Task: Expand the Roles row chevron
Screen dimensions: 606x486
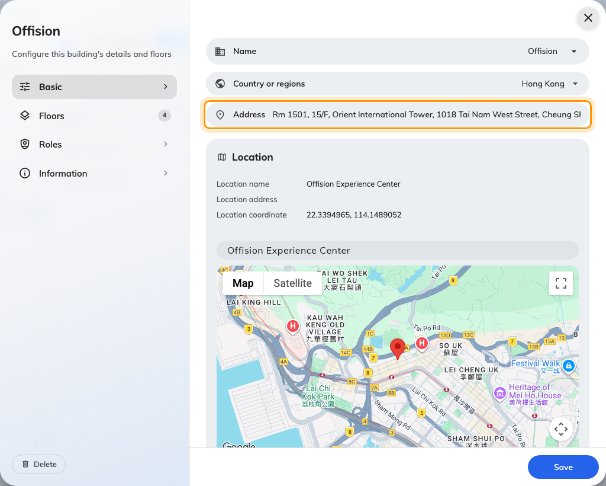Action: tap(166, 144)
